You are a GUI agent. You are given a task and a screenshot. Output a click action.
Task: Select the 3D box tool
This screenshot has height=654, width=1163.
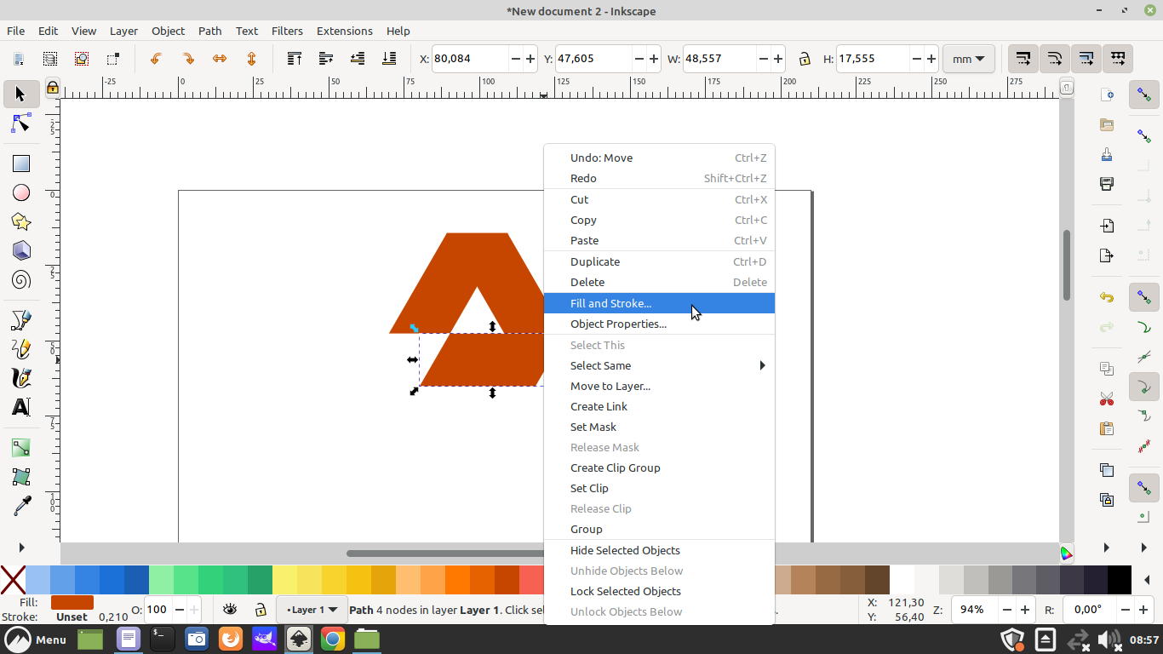(21, 250)
